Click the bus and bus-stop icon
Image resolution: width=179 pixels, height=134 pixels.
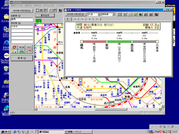14,51
